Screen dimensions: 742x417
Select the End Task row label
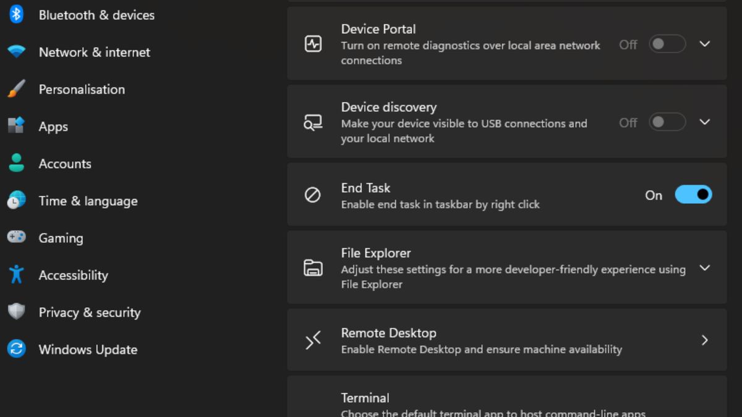point(365,188)
